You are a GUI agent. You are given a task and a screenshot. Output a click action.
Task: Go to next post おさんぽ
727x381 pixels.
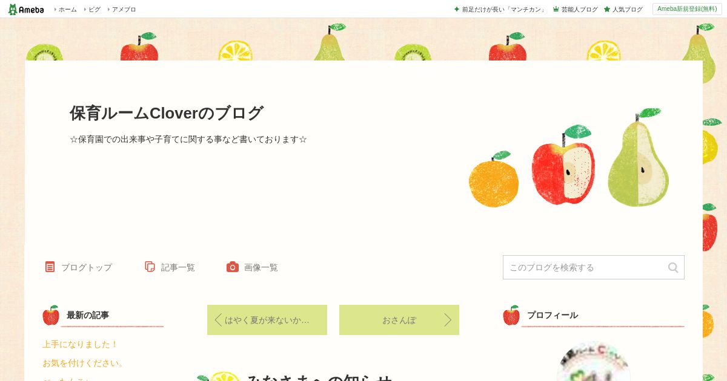click(x=399, y=320)
